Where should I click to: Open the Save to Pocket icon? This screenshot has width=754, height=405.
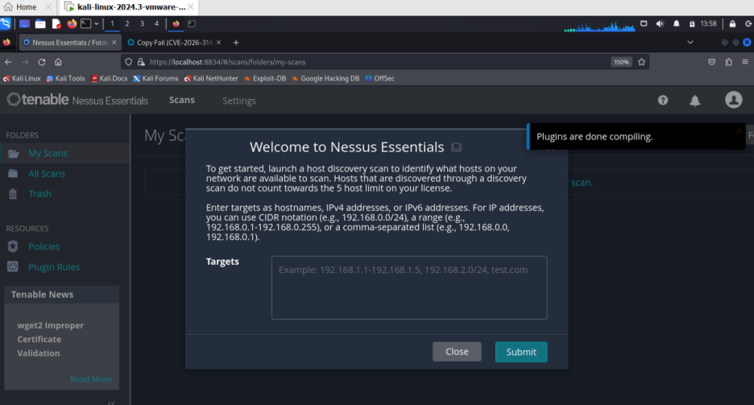click(711, 62)
